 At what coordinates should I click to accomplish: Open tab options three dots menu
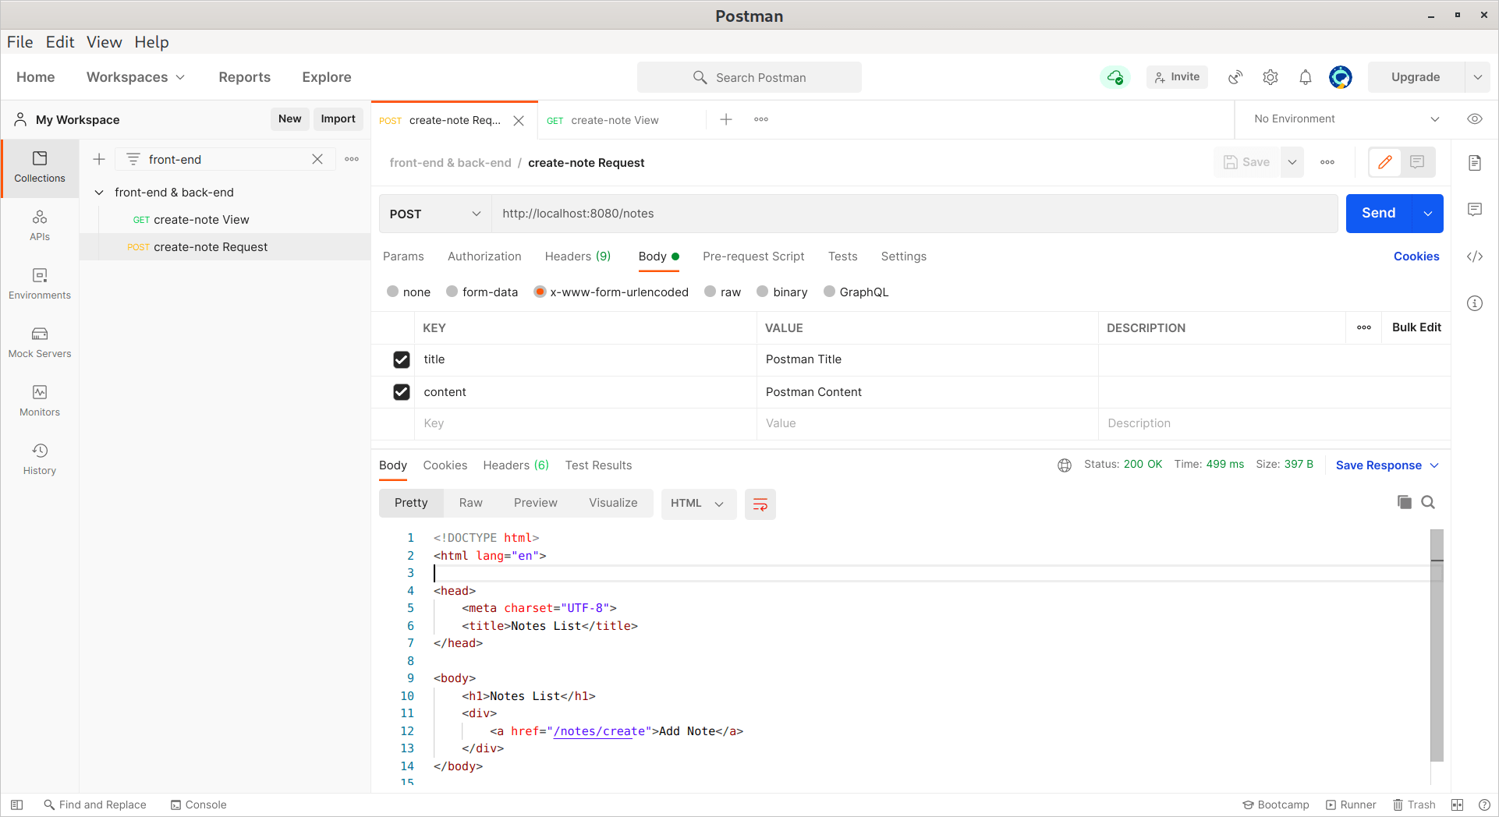761,119
